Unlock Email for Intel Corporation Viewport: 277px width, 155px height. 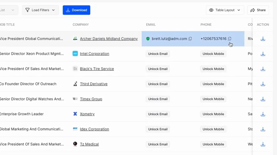pos(158,54)
